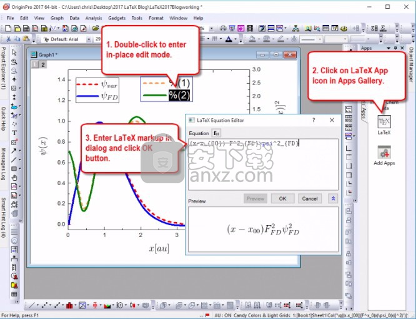
Task: Click the Scatter plot icon in bottom toolbar
Action: pyautogui.click(x=44, y=305)
